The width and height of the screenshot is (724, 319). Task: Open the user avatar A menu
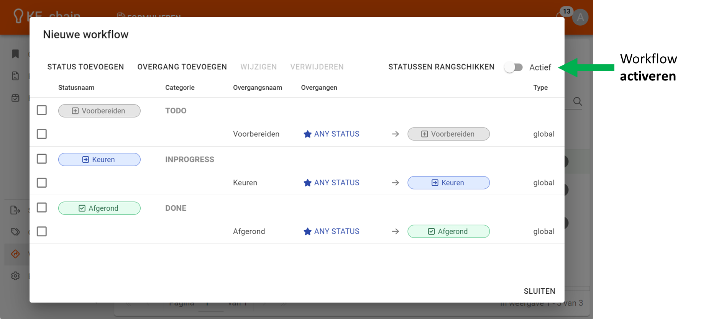click(580, 17)
